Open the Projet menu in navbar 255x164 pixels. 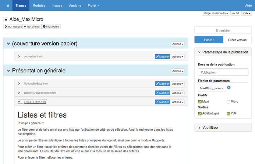tap(93, 5)
